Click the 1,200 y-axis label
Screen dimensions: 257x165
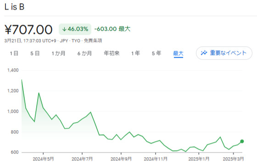[x=13, y=91]
